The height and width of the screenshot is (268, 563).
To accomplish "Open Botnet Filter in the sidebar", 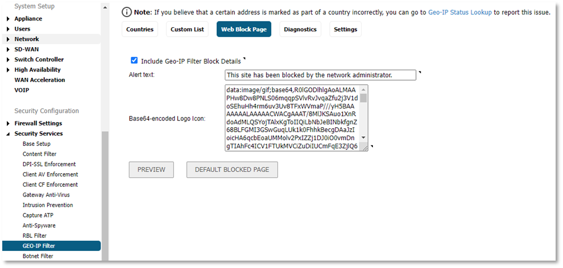I will point(37,256).
